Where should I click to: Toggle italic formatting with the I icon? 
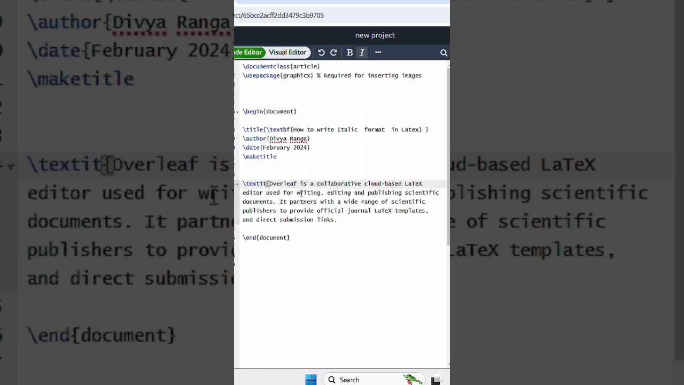click(x=362, y=52)
